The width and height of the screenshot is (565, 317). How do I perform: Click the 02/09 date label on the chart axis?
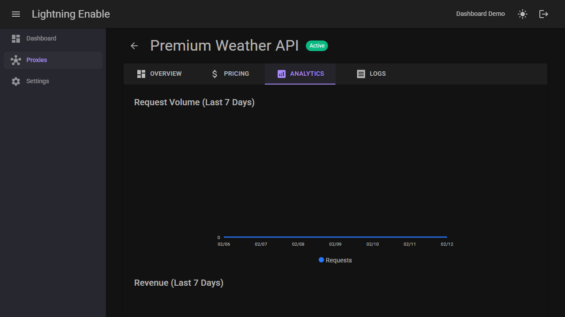click(335, 244)
